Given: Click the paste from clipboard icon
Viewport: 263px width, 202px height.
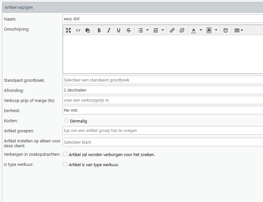Looking at the screenshot, I should [x=88, y=30].
